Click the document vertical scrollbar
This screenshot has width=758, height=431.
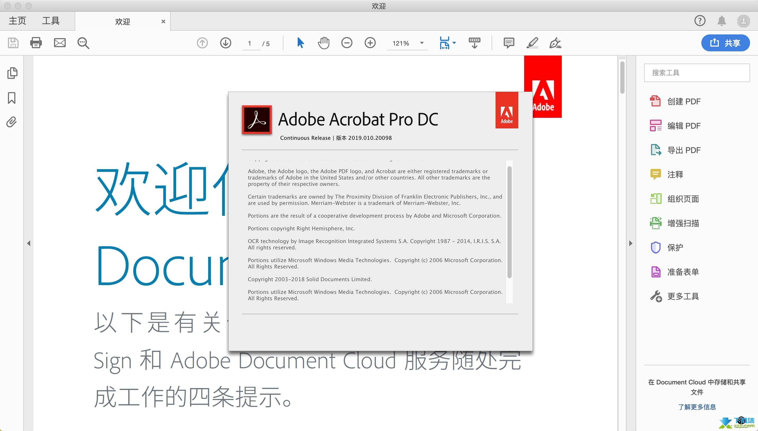pyautogui.click(x=622, y=77)
